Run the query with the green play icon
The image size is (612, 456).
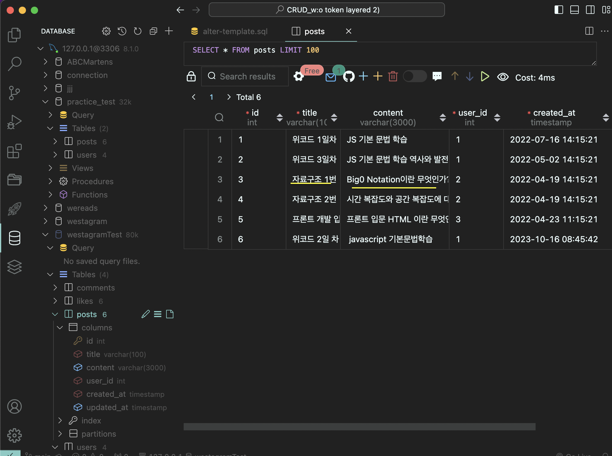[x=485, y=77]
